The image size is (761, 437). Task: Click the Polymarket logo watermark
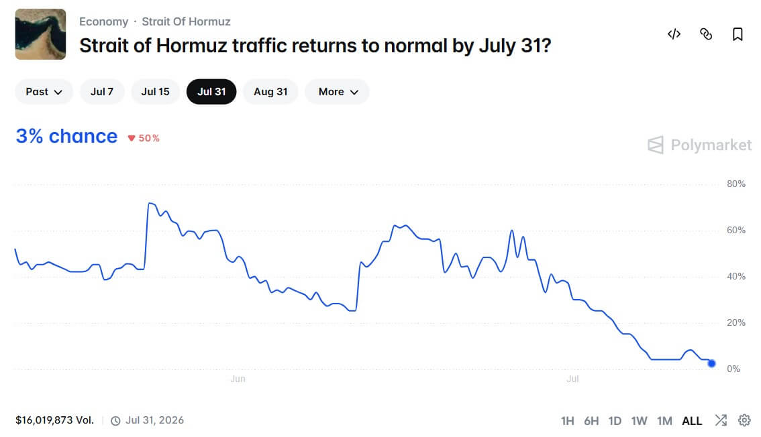[x=699, y=145]
